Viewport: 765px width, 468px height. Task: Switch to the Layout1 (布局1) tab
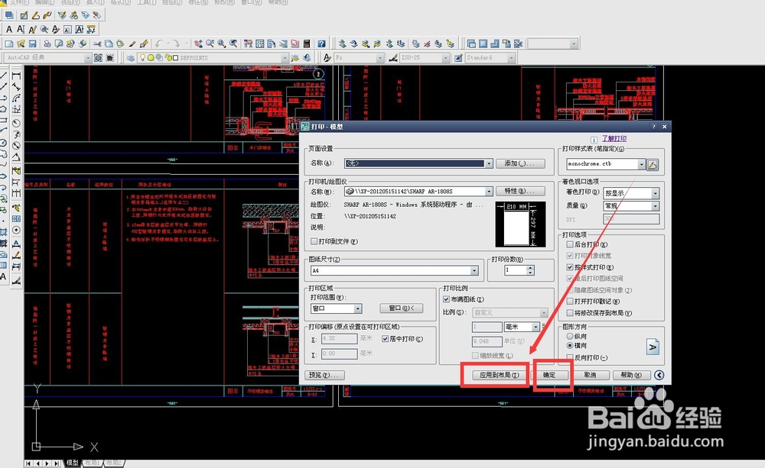tap(93, 463)
